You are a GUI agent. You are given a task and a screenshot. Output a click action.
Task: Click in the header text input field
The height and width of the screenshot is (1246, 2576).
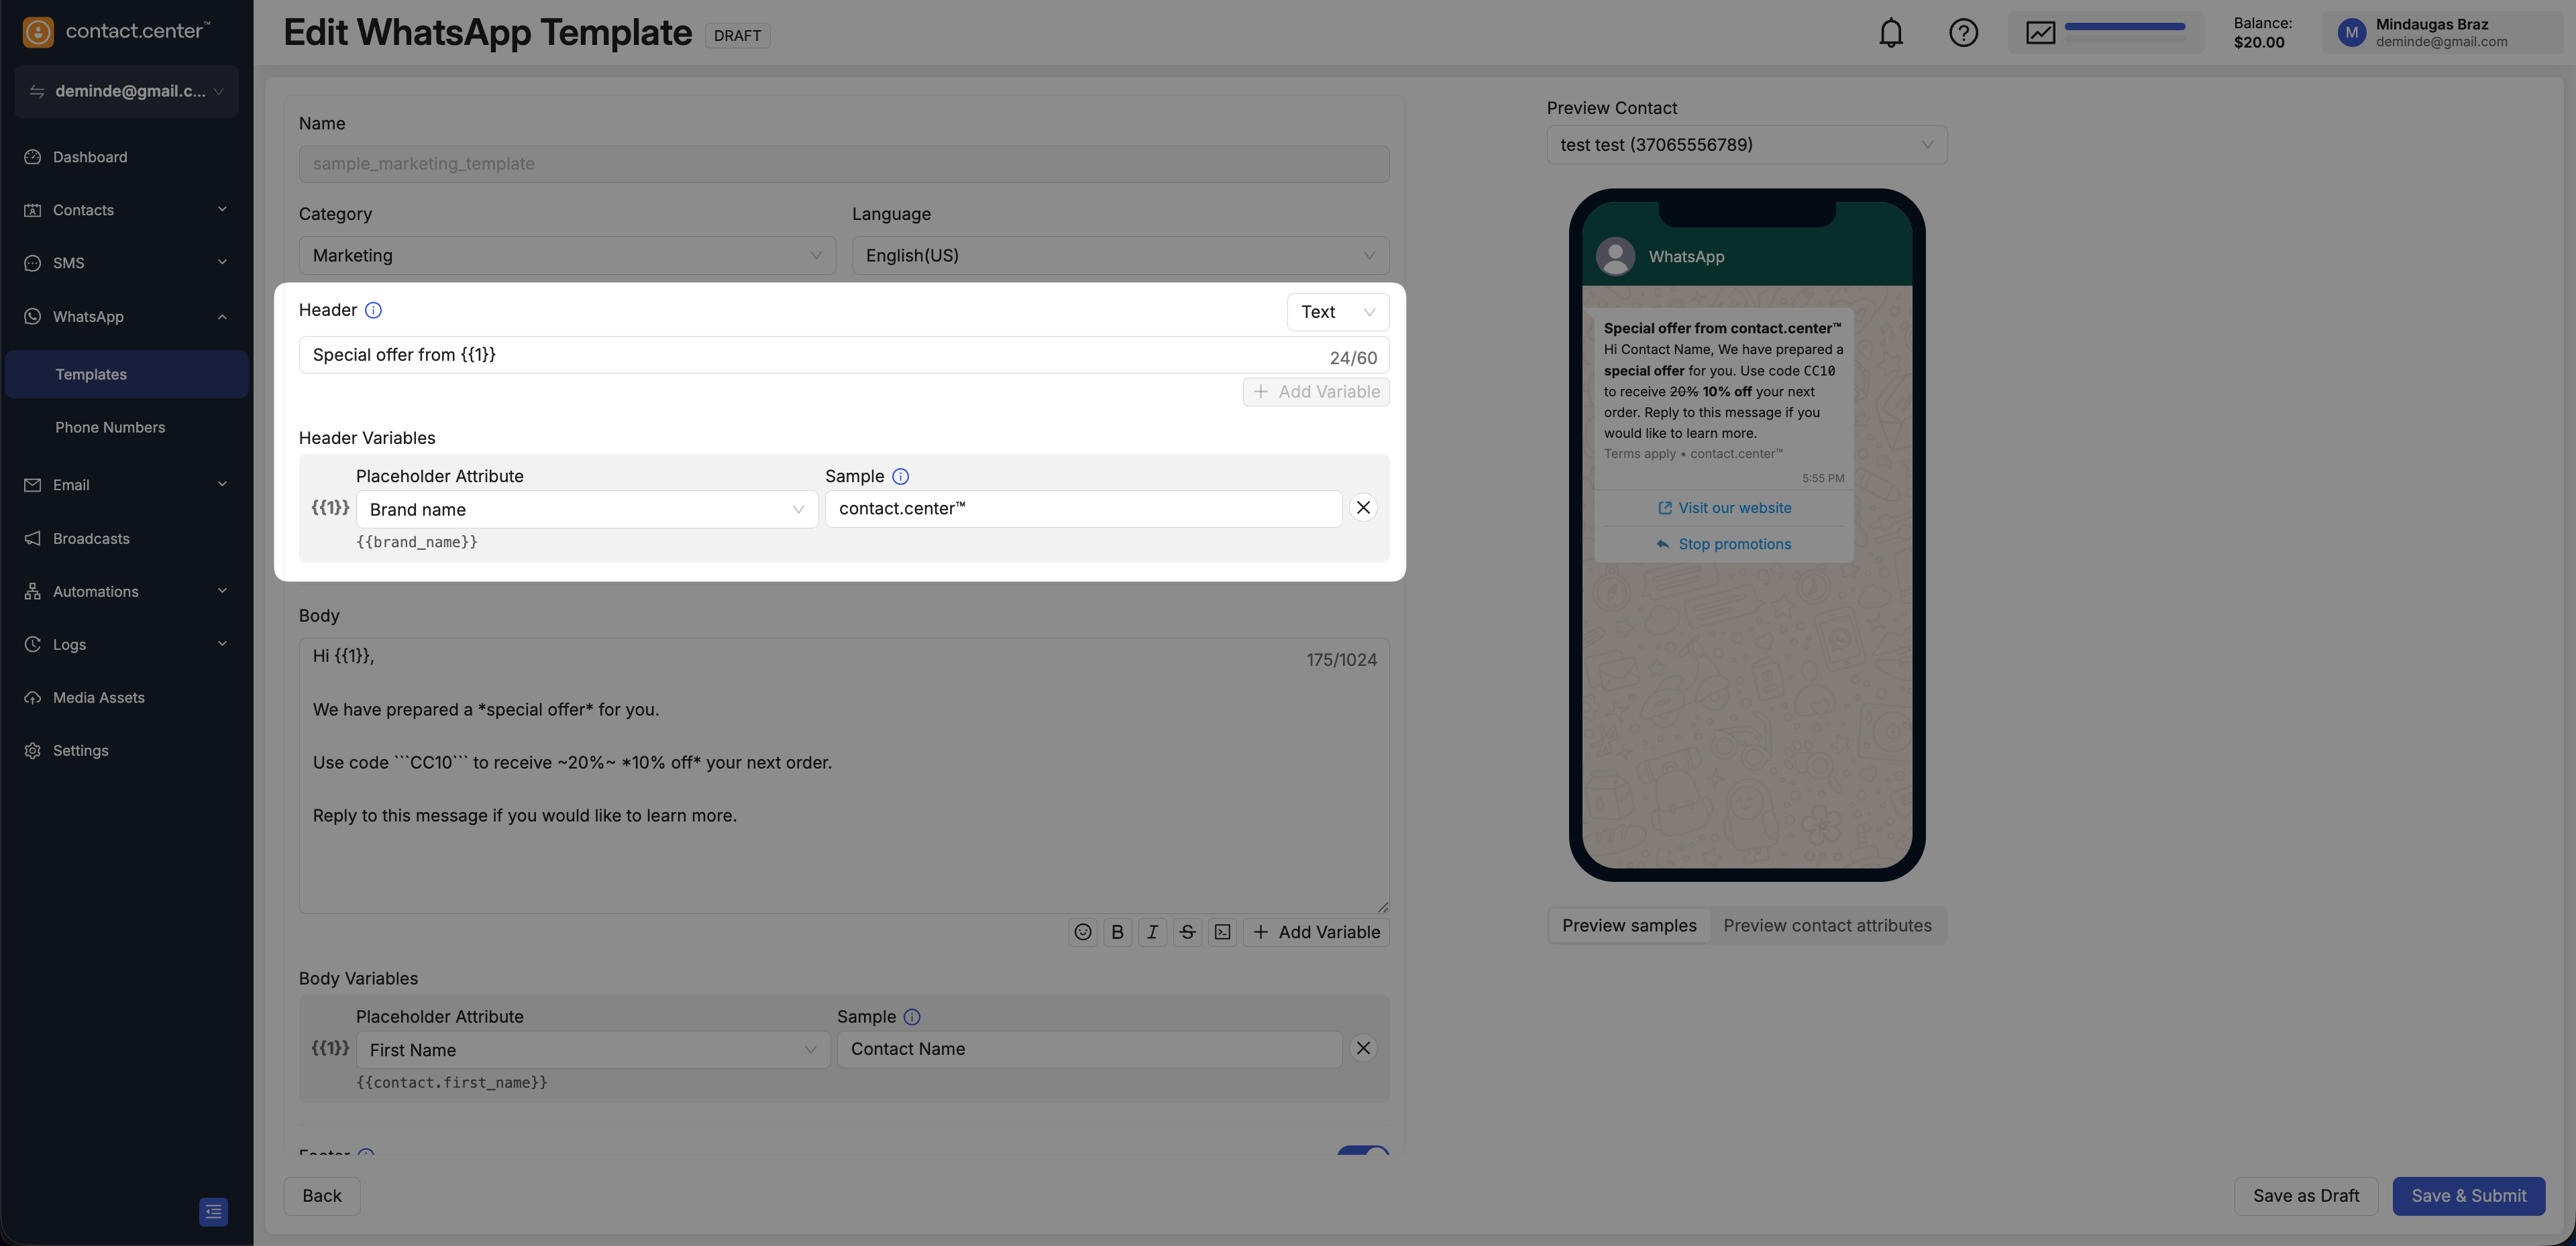800,355
